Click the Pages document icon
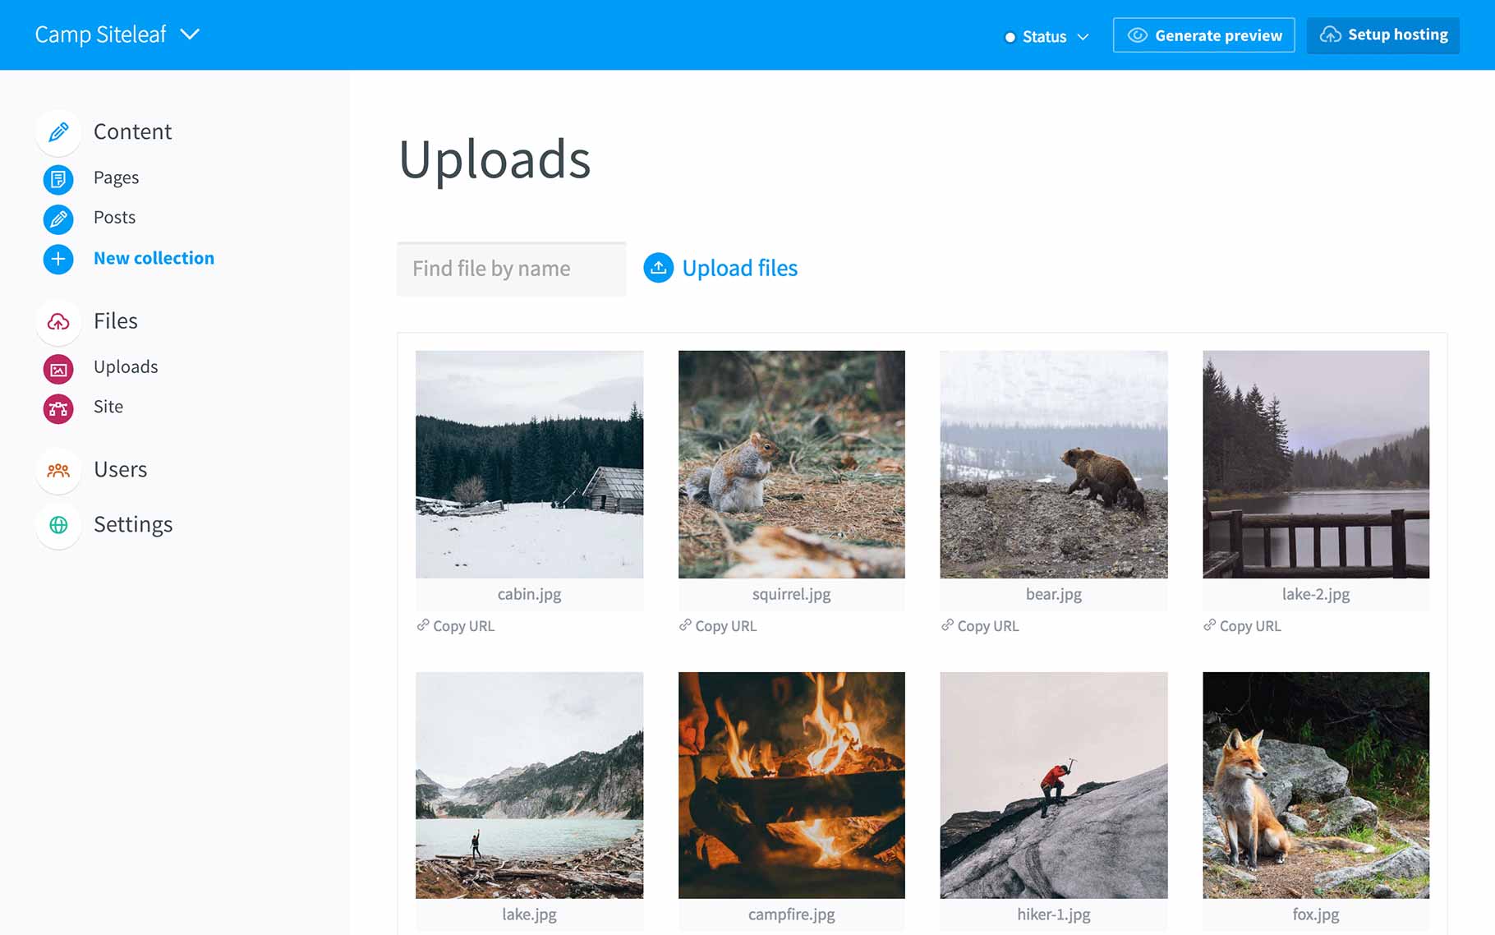The height and width of the screenshot is (935, 1495). pos(58,178)
